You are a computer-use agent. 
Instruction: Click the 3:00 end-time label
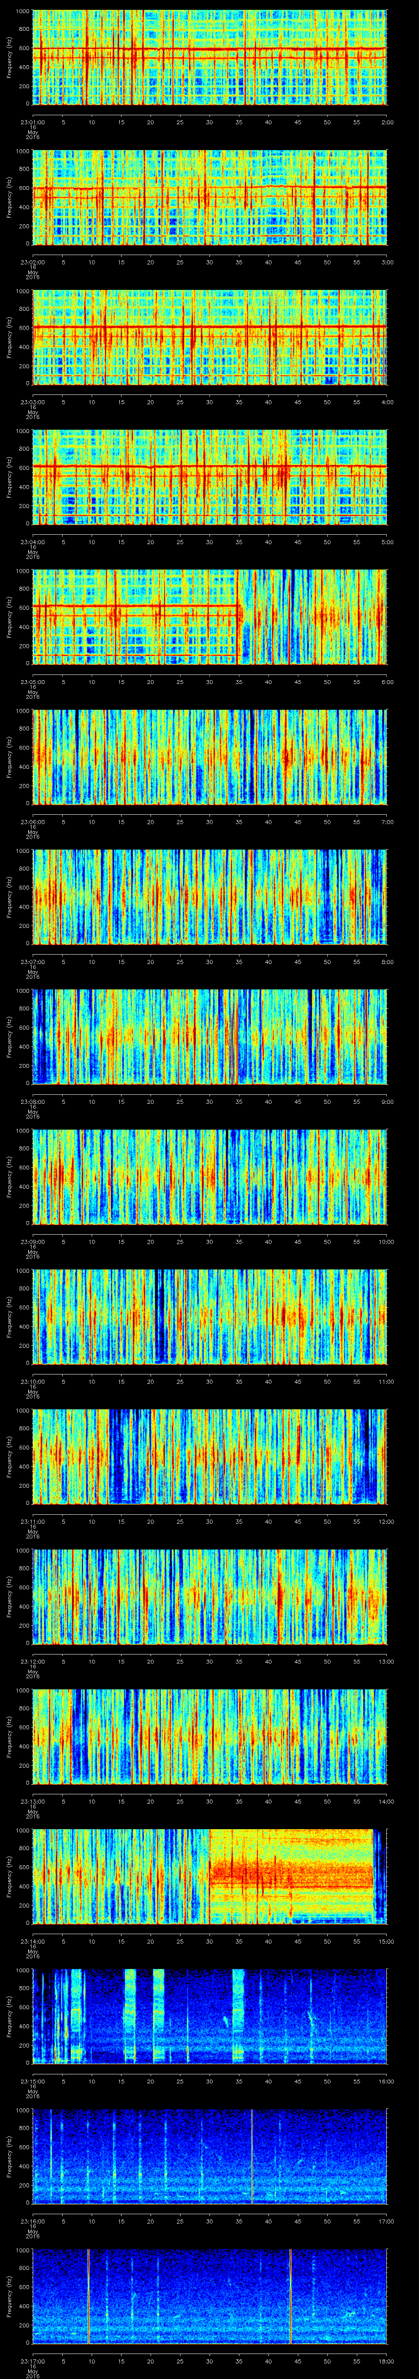(387, 262)
